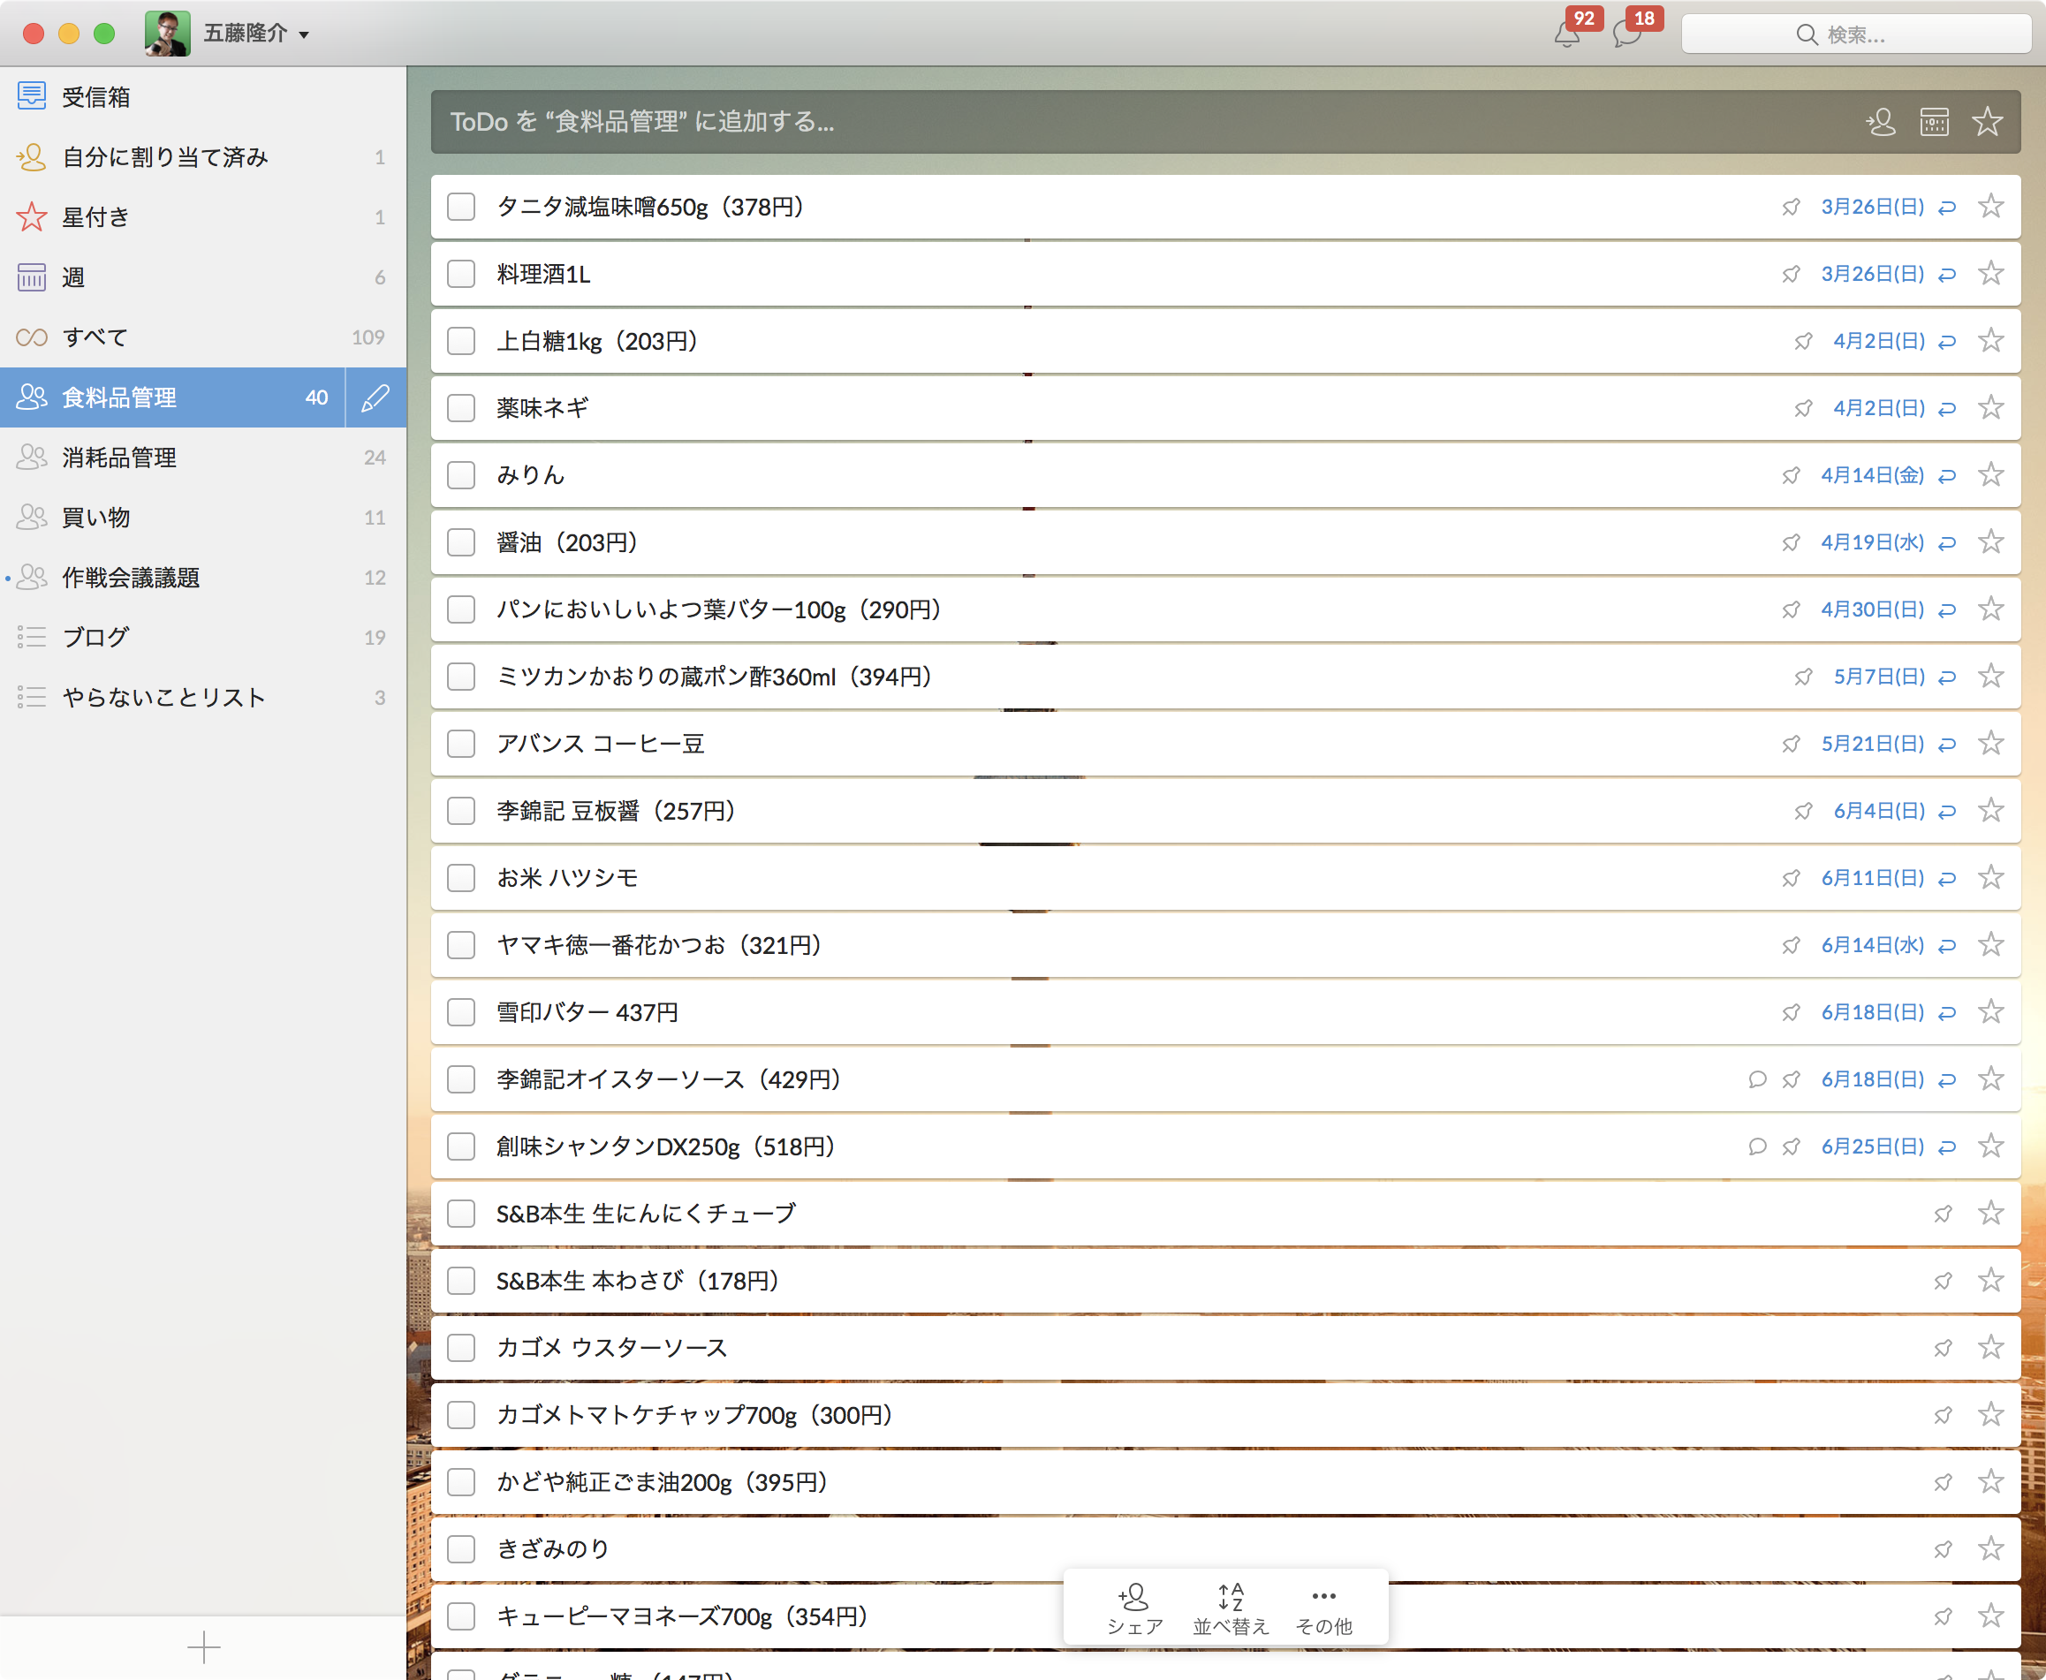Open the conversations speech bubble icon
This screenshot has width=2046, height=1680.
point(1627,36)
